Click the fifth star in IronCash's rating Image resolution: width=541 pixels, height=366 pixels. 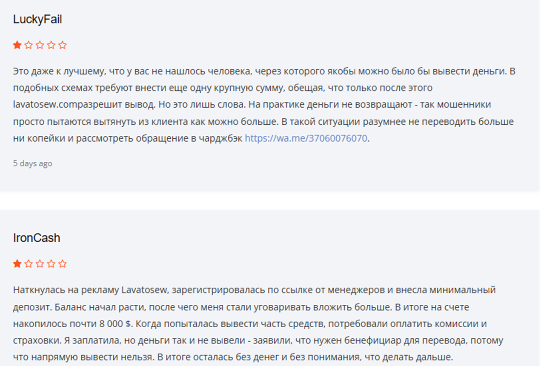pos(63,264)
